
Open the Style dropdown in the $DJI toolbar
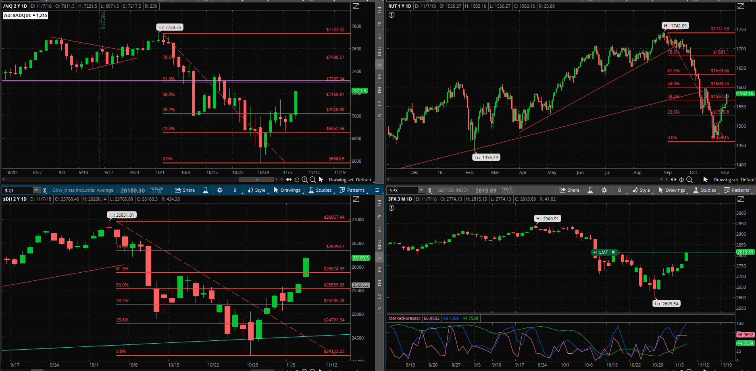257,190
